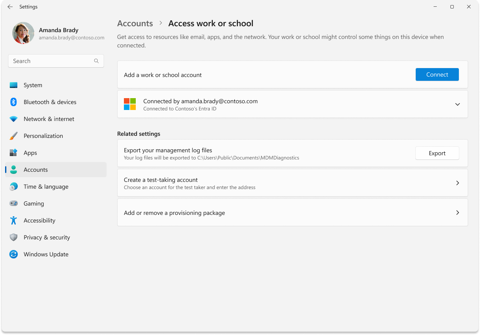Viewport: 480px width, 335px height.
Task: Open Add or remove a provisioning package
Action: [292, 212]
